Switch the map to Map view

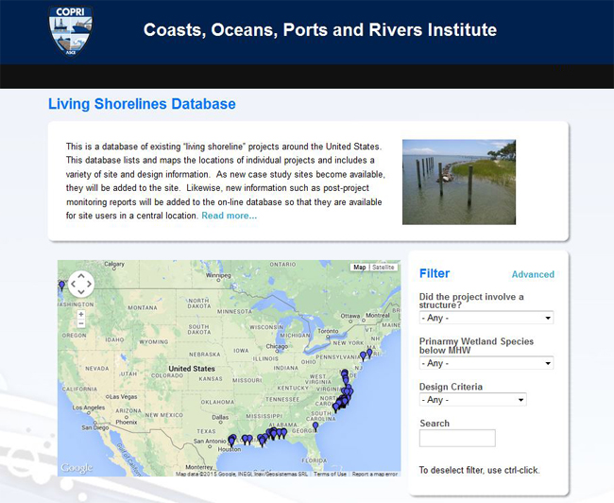(359, 268)
